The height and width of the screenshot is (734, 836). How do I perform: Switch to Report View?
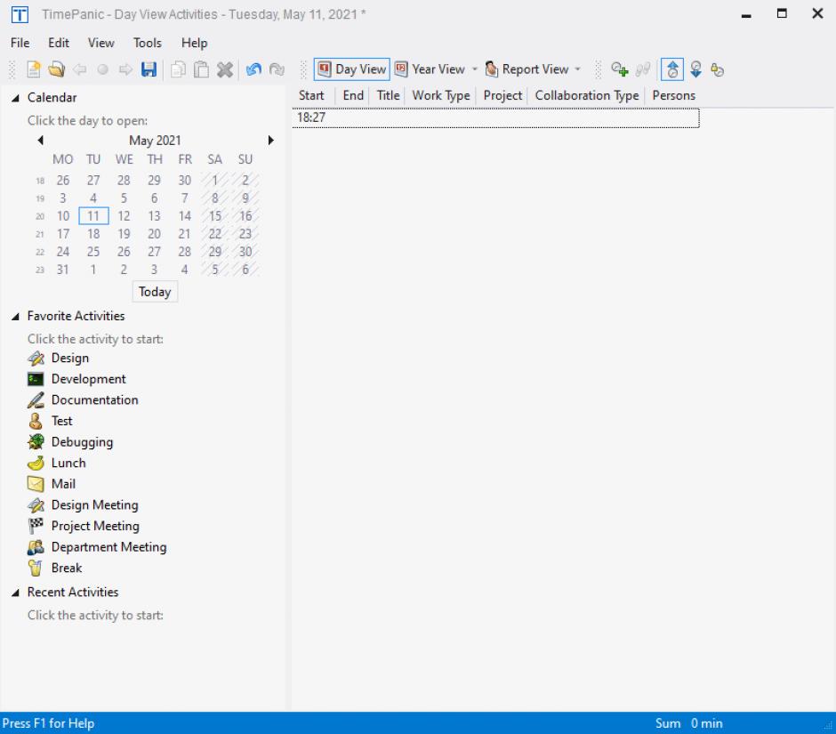(x=527, y=69)
